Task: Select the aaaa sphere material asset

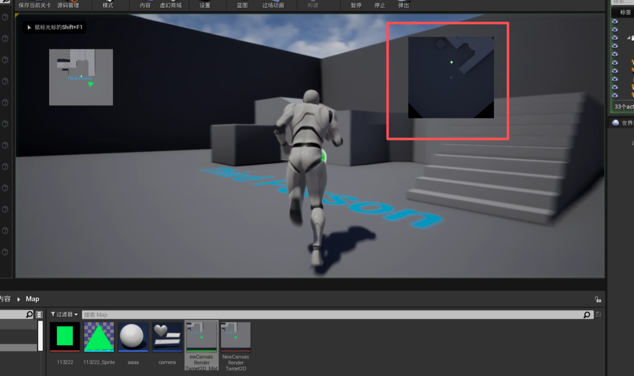Action: coord(133,344)
